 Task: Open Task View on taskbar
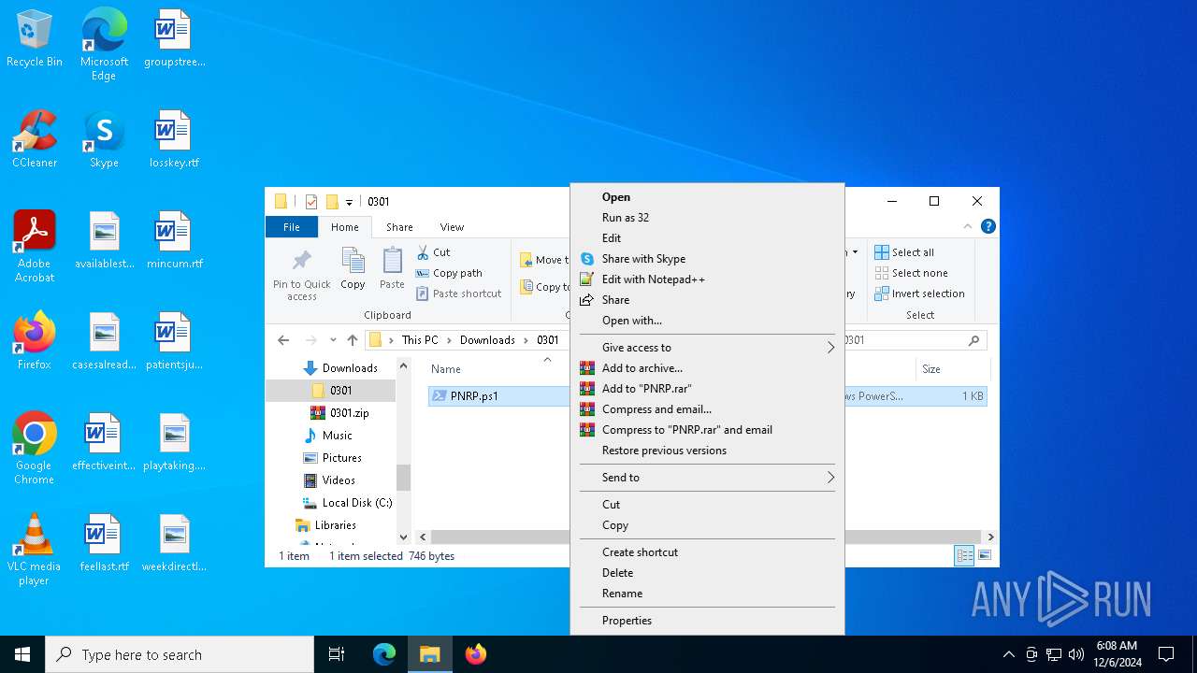click(x=337, y=654)
